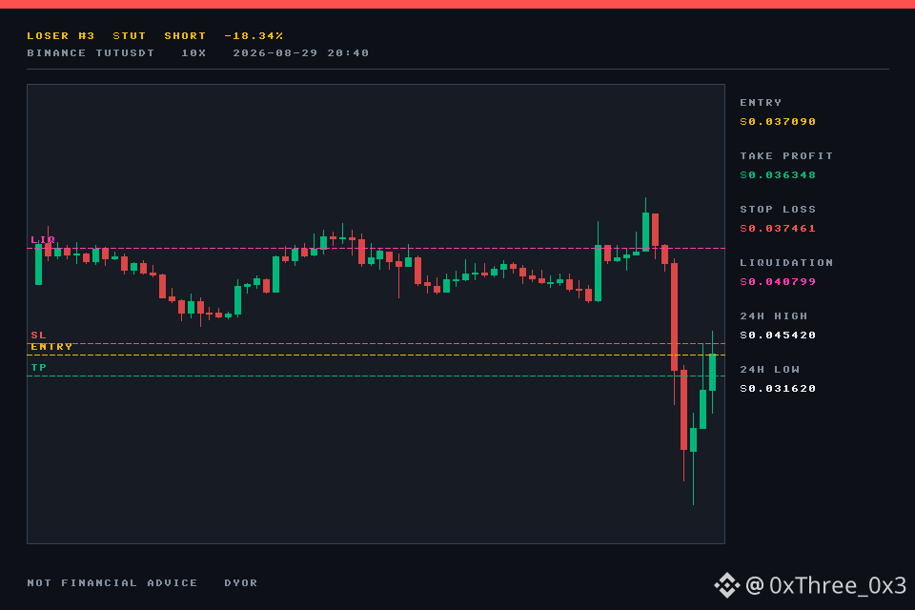915x610 pixels.
Task: Select the BINANCE TUTUSDT pair text
Action: [x=91, y=53]
